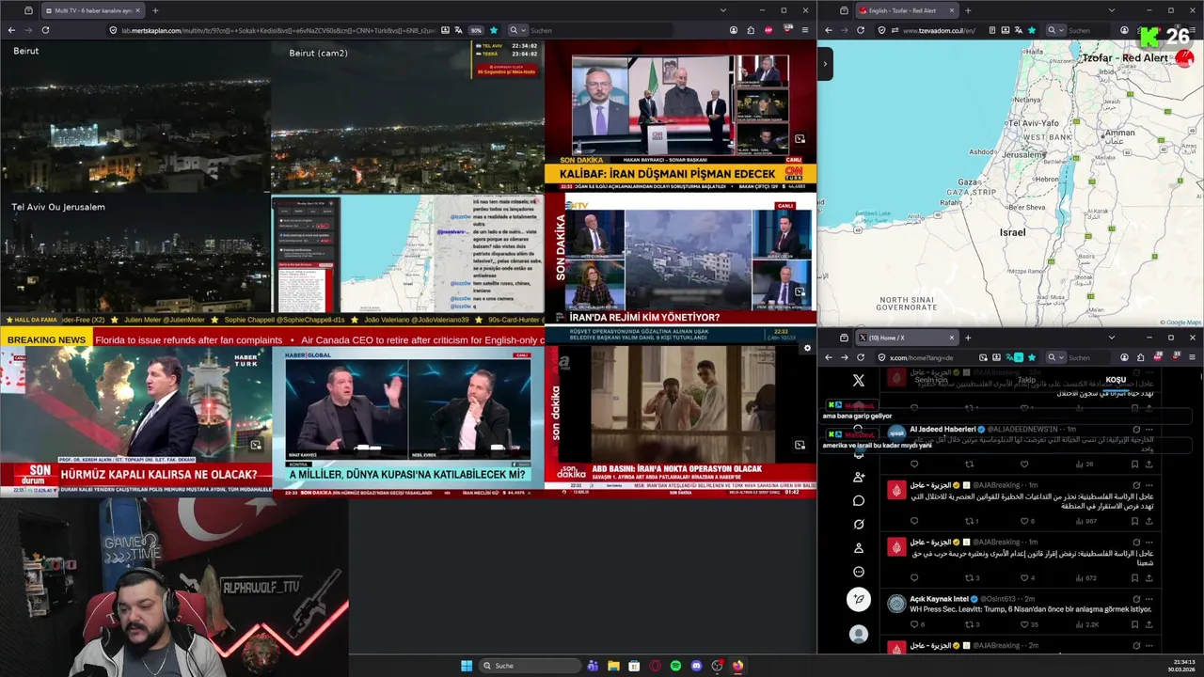Reload the Multi TV page
The image size is (1204, 677).
point(45,30)
